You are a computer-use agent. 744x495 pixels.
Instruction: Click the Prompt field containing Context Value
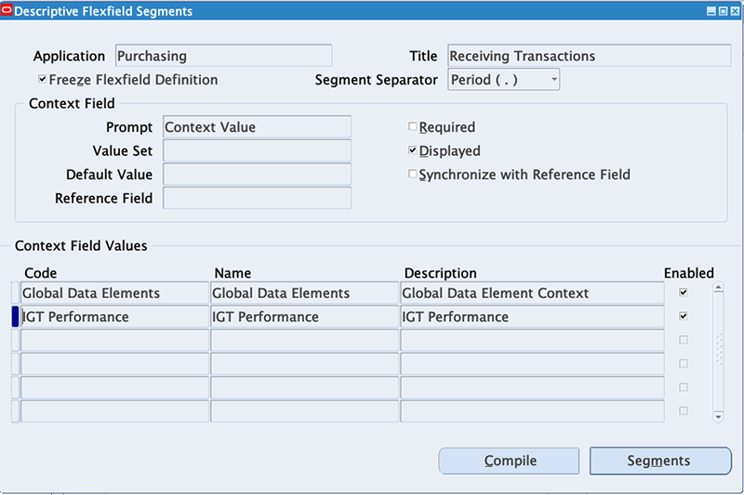pos(257,127)
